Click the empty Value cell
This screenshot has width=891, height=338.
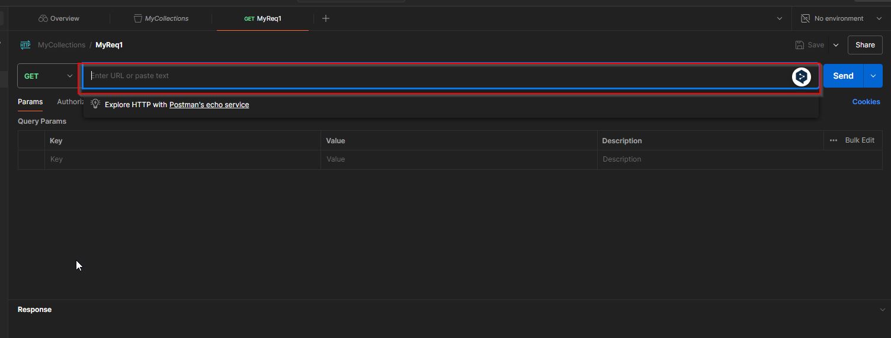tap(459, 159)
